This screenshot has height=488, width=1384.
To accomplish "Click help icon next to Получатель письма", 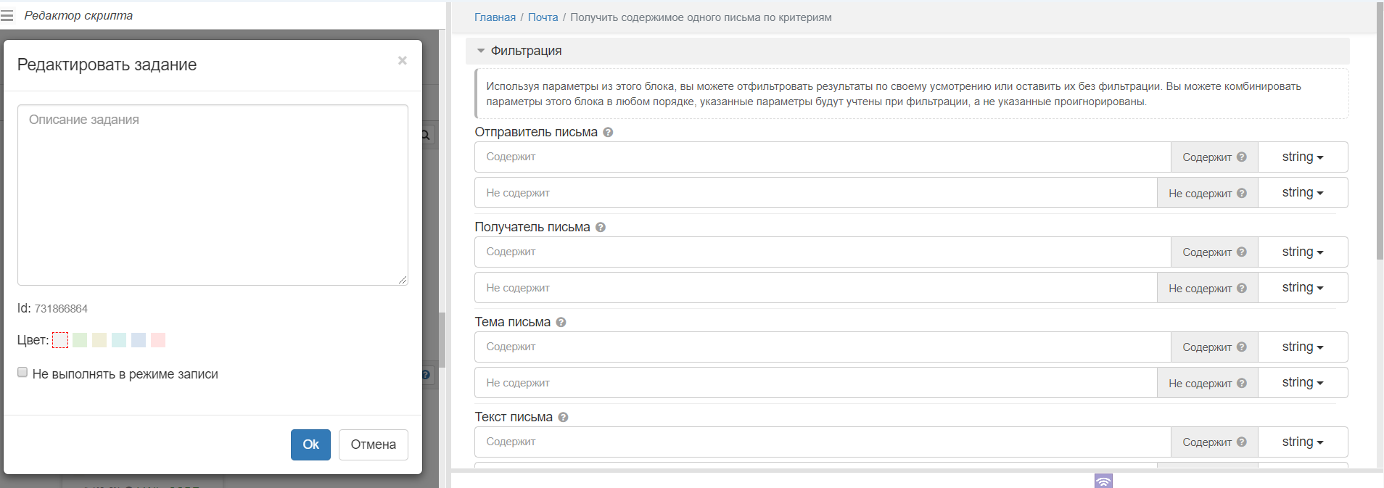I will [601, 228].
